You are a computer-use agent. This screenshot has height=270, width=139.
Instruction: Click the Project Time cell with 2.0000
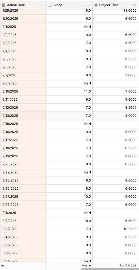tap(116, 75)
